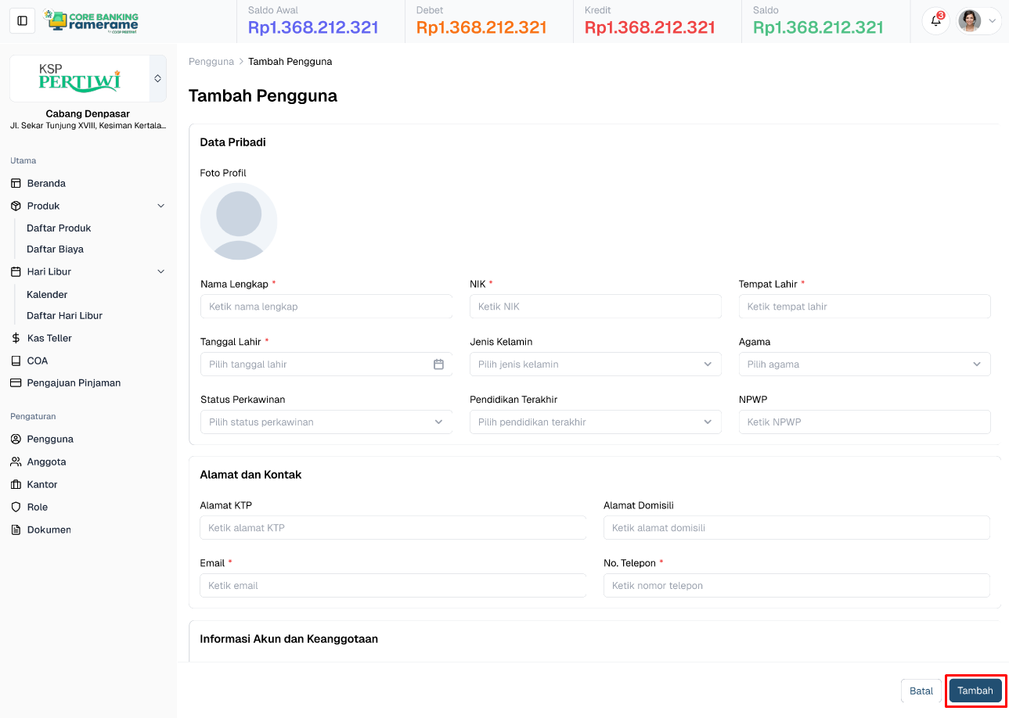
Task: Open the Role management icon
Action: tap(16, 507)
